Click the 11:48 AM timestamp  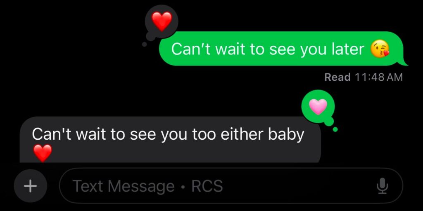point(379,77)
